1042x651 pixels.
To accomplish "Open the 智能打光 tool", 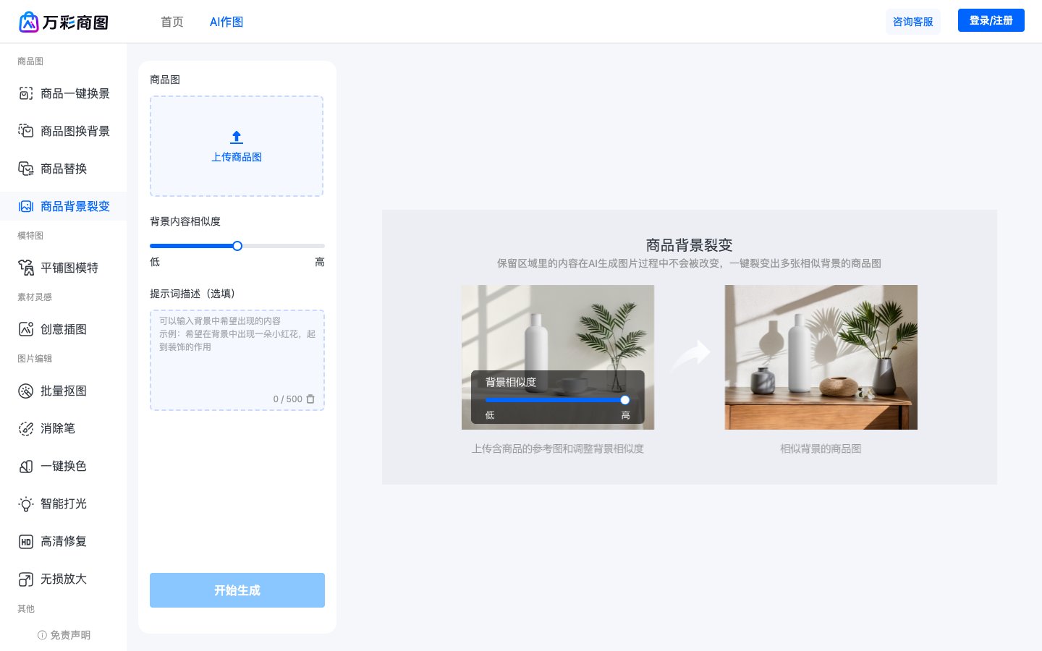I will click(64, 503).
